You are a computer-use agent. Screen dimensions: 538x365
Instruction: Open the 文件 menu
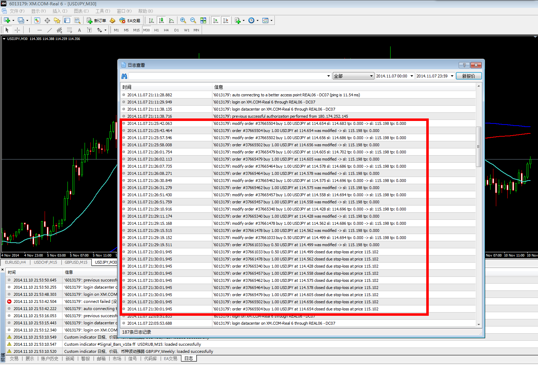click(17, 11)
